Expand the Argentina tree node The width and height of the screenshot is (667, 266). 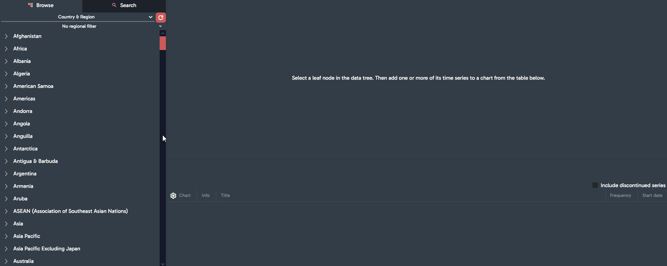click(6, 174)
